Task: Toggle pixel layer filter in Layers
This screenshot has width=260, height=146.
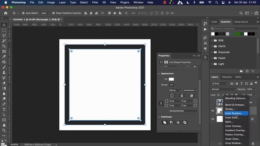Action: click(232, 84)
